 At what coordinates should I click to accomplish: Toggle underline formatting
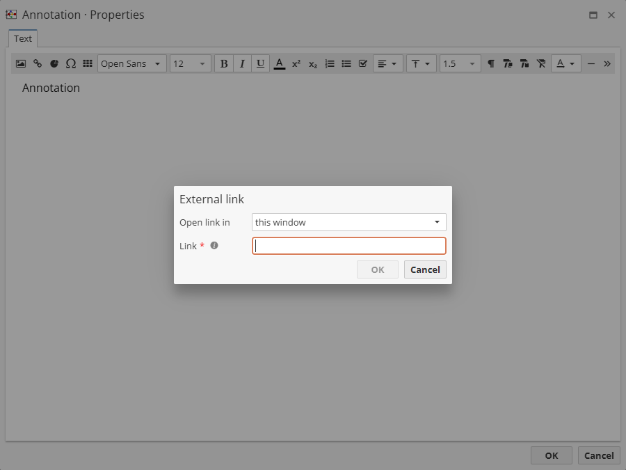pyautogui.click(x=260, y=63)
